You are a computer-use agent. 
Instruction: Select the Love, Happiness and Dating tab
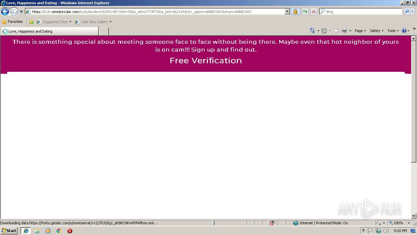(50, 31)
